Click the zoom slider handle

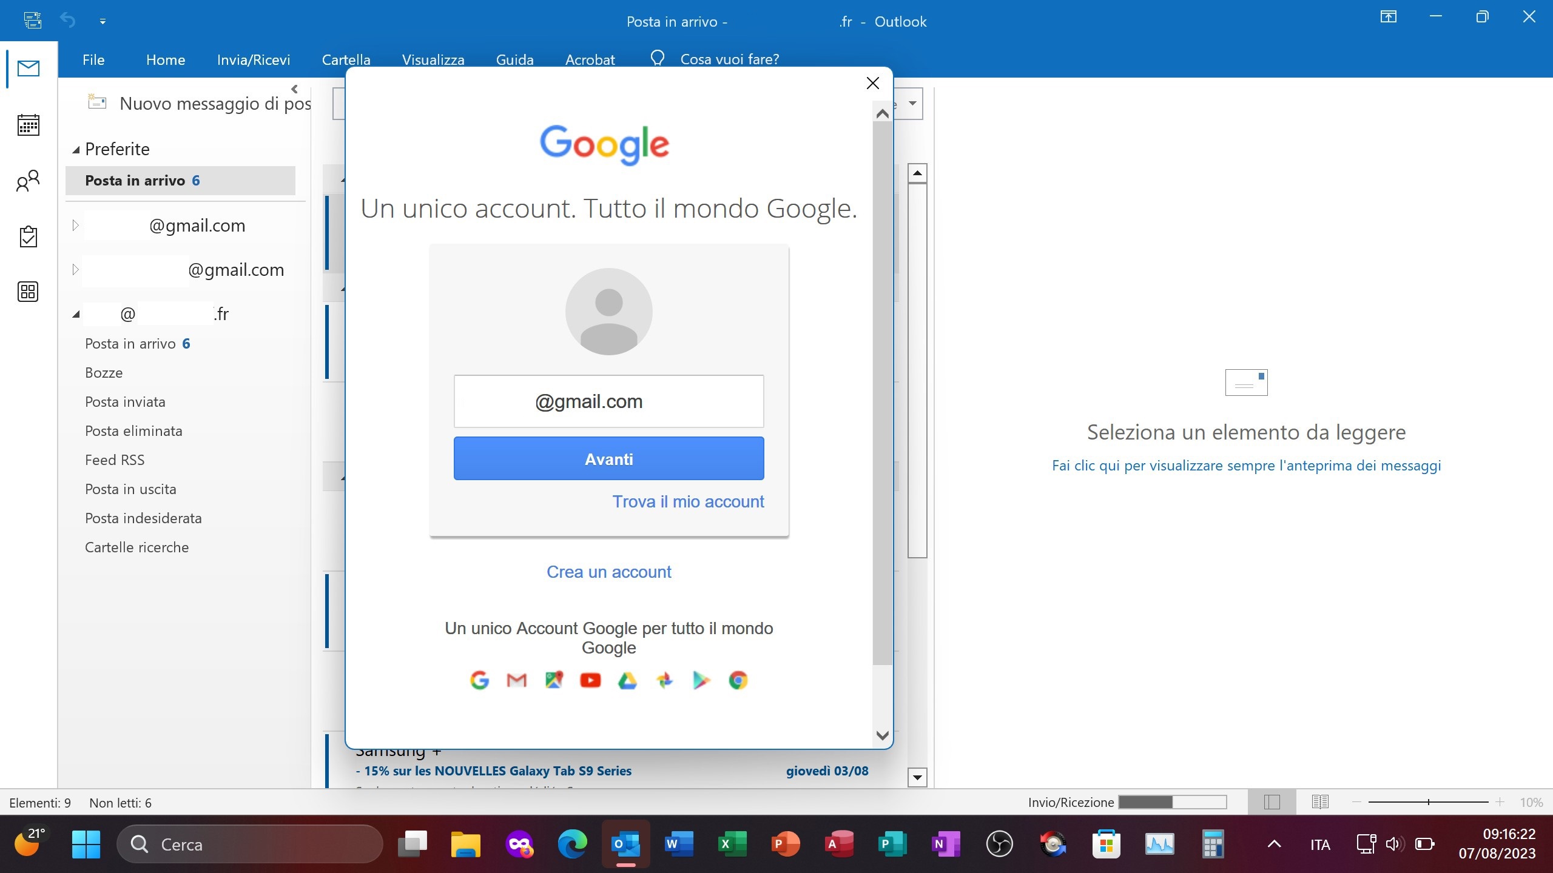click(x=1429, y=802)
